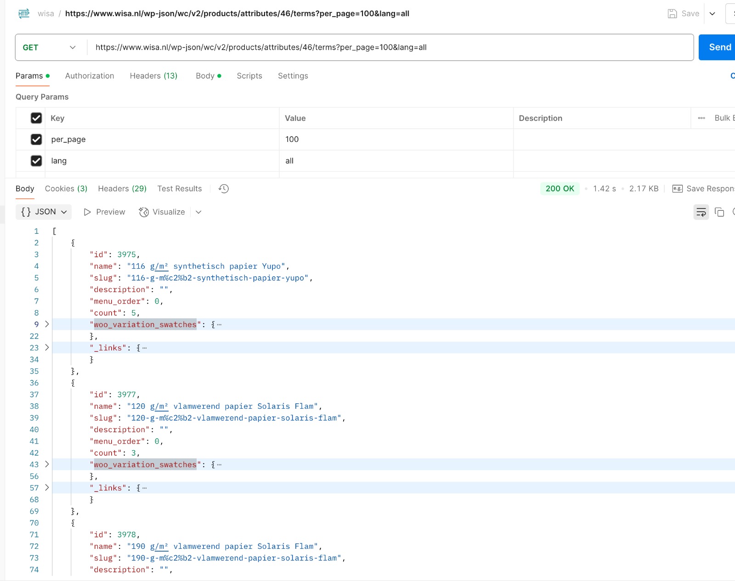
Task: Open the Settings tab
Action: [293, 76]
